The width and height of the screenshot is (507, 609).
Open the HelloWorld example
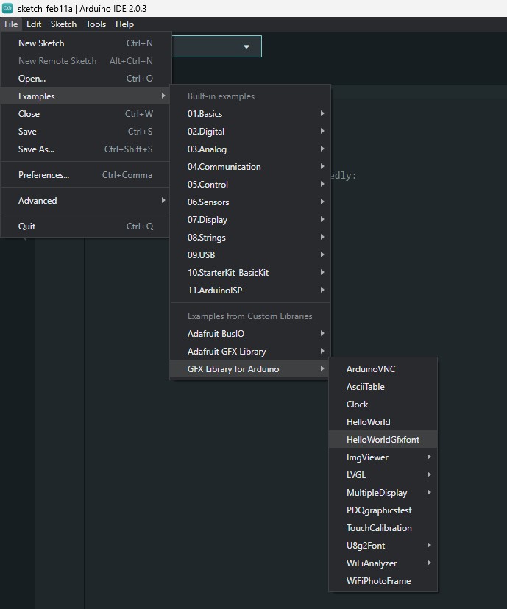[x=383, y=422]
